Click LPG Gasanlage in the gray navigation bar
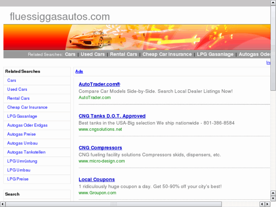The image size is (276, 207). (x=215, y=54)
